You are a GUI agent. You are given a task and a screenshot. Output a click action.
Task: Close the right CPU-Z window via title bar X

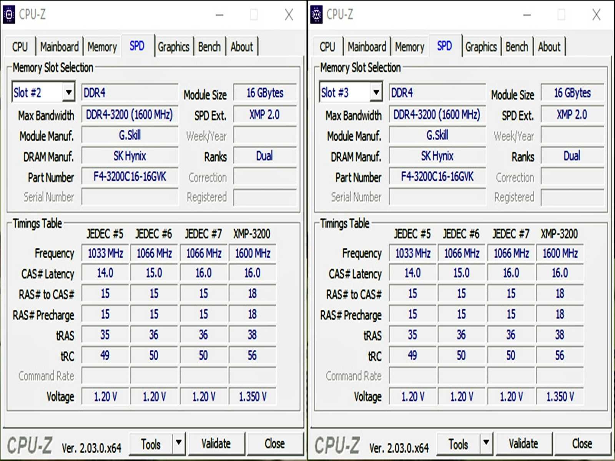[x=597, y=15]
